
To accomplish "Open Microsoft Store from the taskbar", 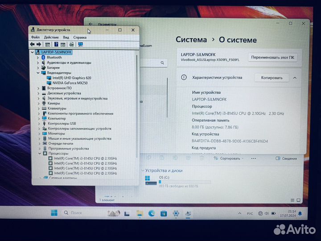I will (164, 214).
